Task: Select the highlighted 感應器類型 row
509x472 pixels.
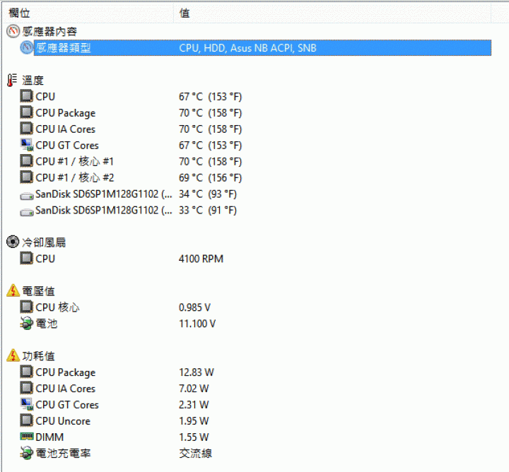Action: tap(262, 47)
